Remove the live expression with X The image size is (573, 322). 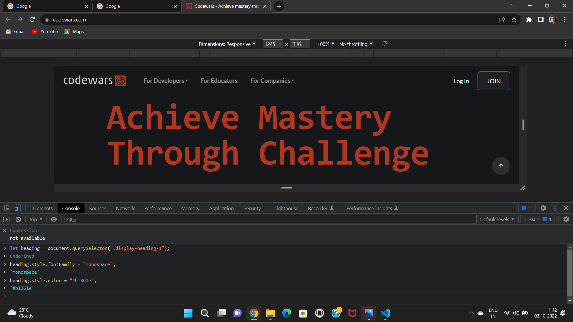pos(4,230)
